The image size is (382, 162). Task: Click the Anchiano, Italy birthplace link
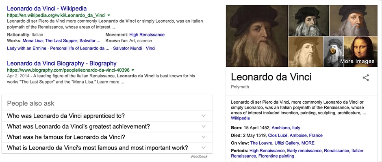[x=286, y=128]
